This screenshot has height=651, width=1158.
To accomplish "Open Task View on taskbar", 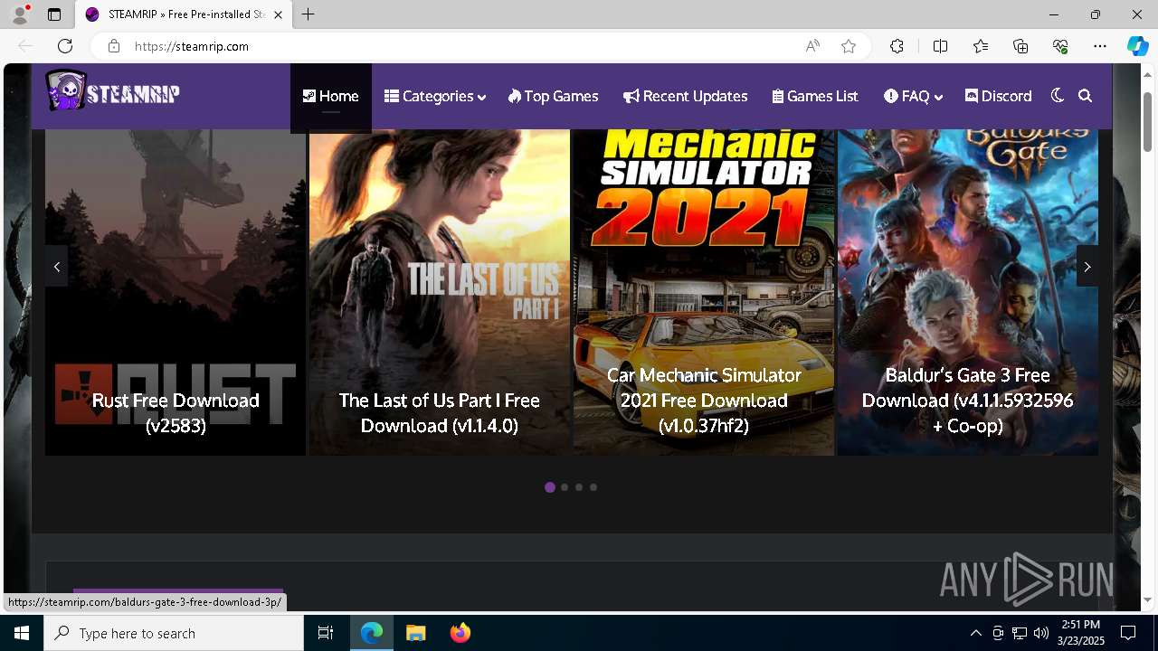I will click(326, 633).
